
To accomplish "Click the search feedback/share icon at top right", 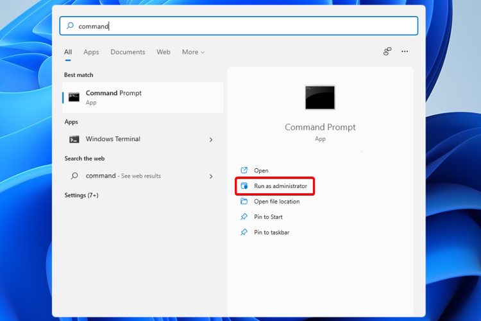I will pyautogui.click(x=387, y=52).
